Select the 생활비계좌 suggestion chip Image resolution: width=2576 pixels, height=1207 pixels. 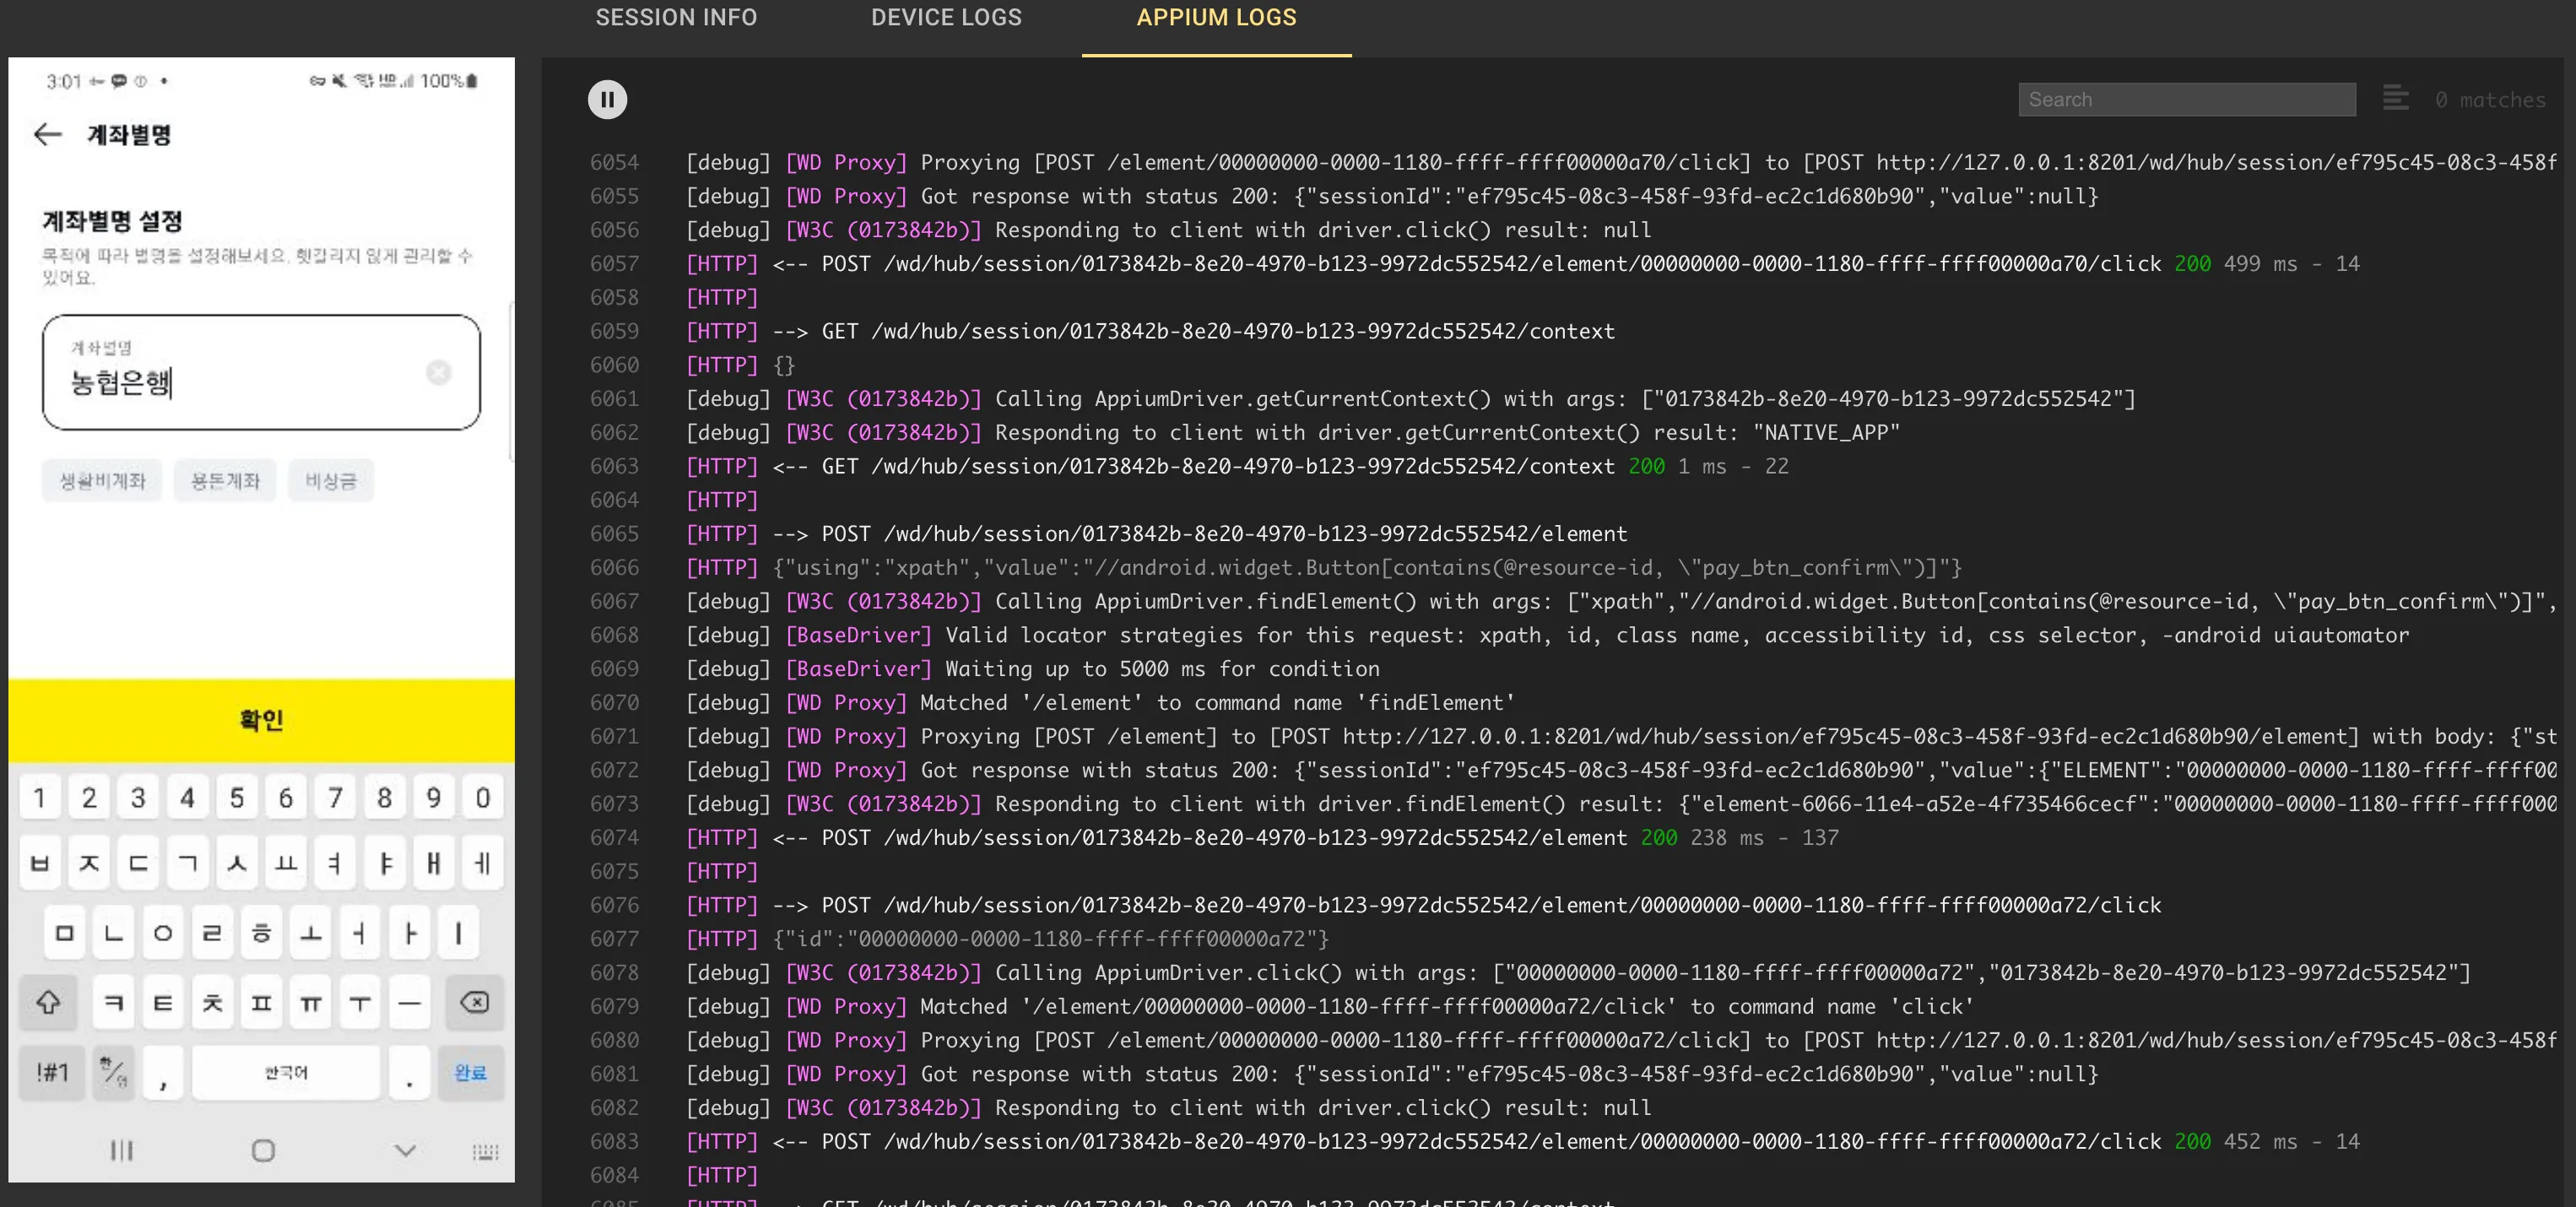click(102, 481)
